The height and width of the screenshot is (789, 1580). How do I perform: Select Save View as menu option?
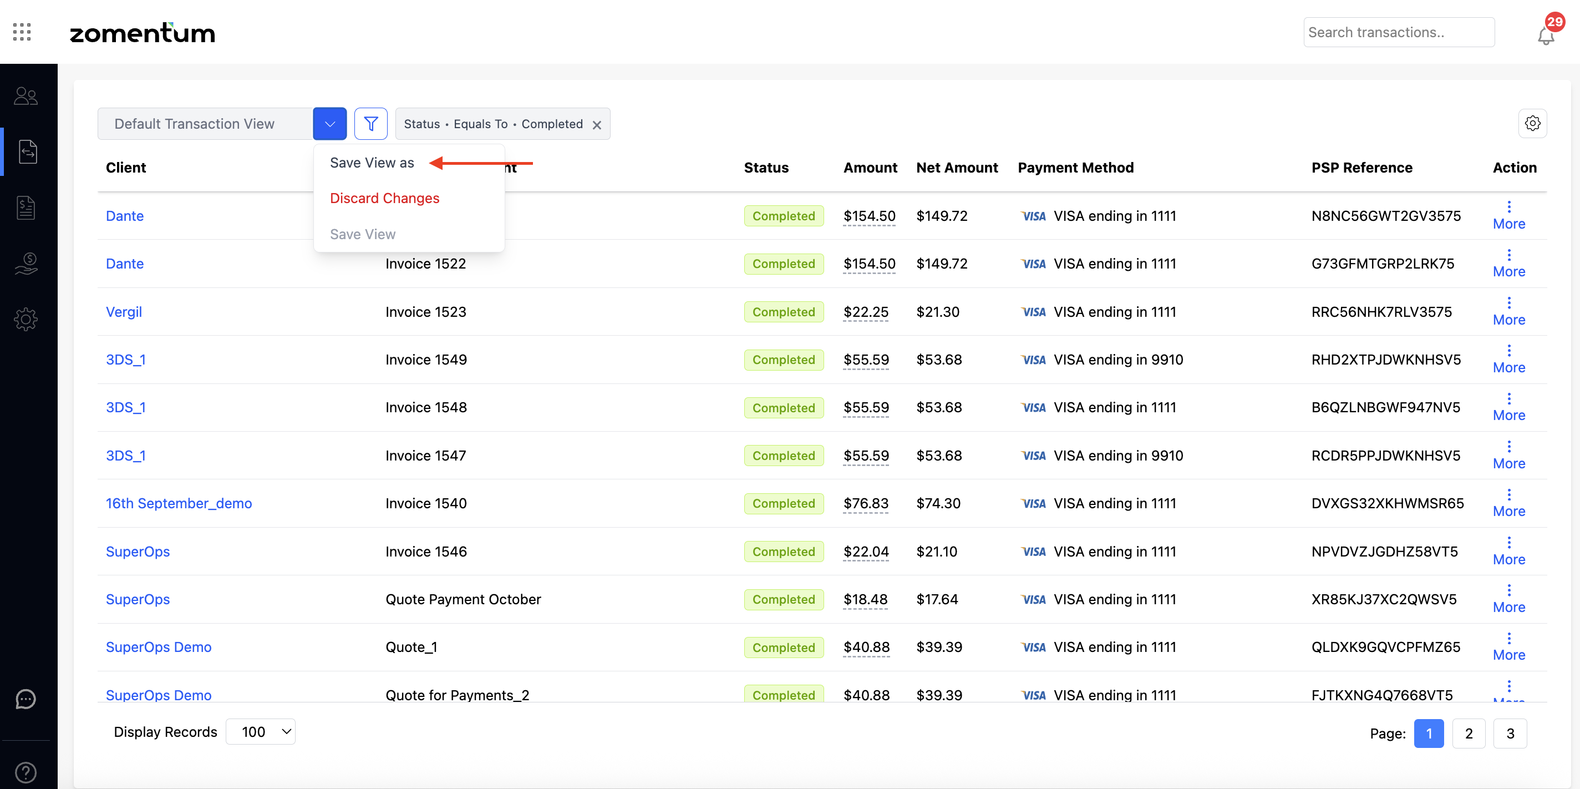[x=372, y=163]
